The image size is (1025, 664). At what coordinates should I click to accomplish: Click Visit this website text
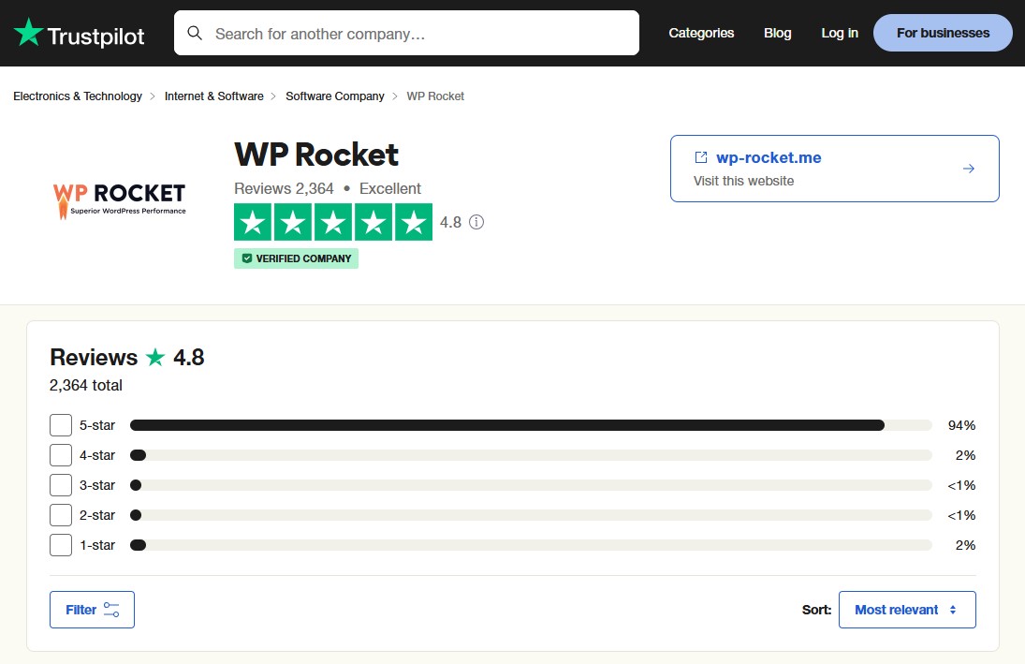click(x=744, y=181)
